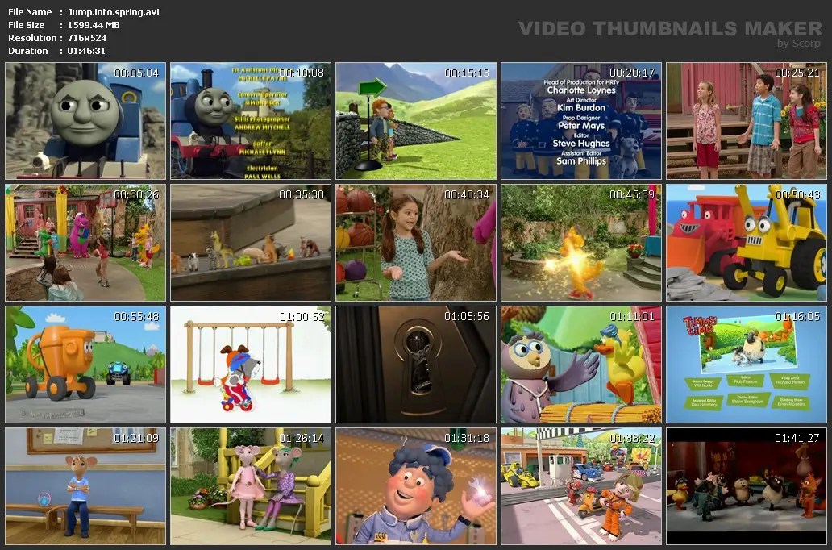Click the 'Steve Hughes' credit text
This screenshot has height=550, width=832.
(x=581, y=144)
